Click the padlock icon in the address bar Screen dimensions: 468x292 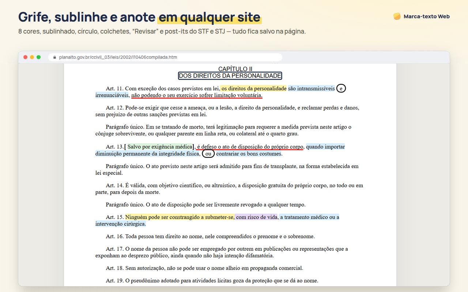tap(55, 57)
